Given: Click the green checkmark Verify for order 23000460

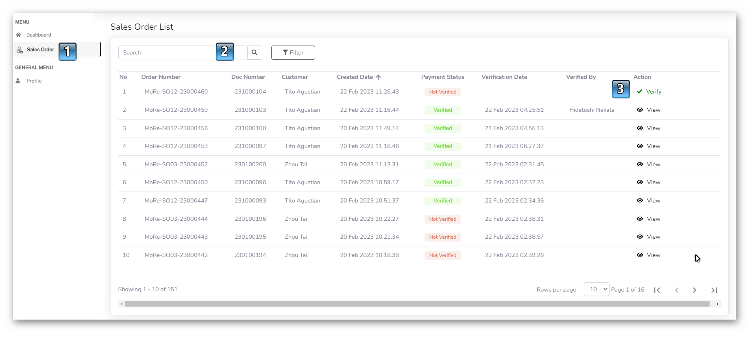Looking at the screenshot, I should pyautogui.click(x=649, y=92).
